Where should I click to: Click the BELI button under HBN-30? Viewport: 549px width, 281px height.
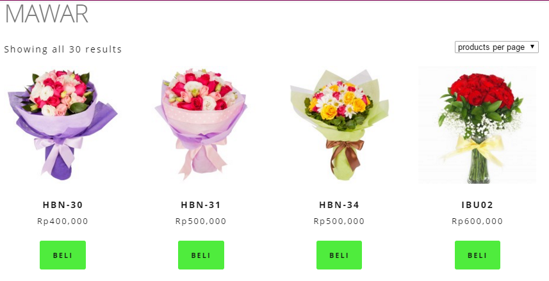[63, 255]
